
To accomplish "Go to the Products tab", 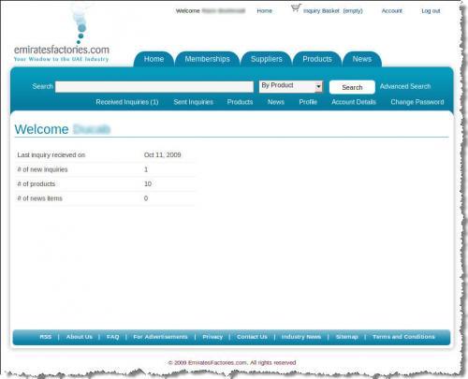I will (x=317, y=59).
